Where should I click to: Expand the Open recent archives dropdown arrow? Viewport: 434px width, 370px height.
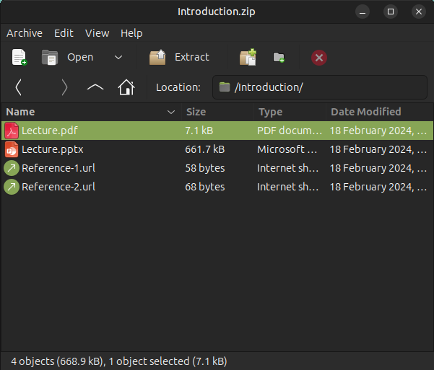(x=118, y=58)
